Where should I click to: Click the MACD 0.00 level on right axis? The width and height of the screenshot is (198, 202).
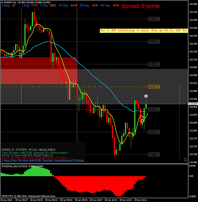click(x=191, y=176)
